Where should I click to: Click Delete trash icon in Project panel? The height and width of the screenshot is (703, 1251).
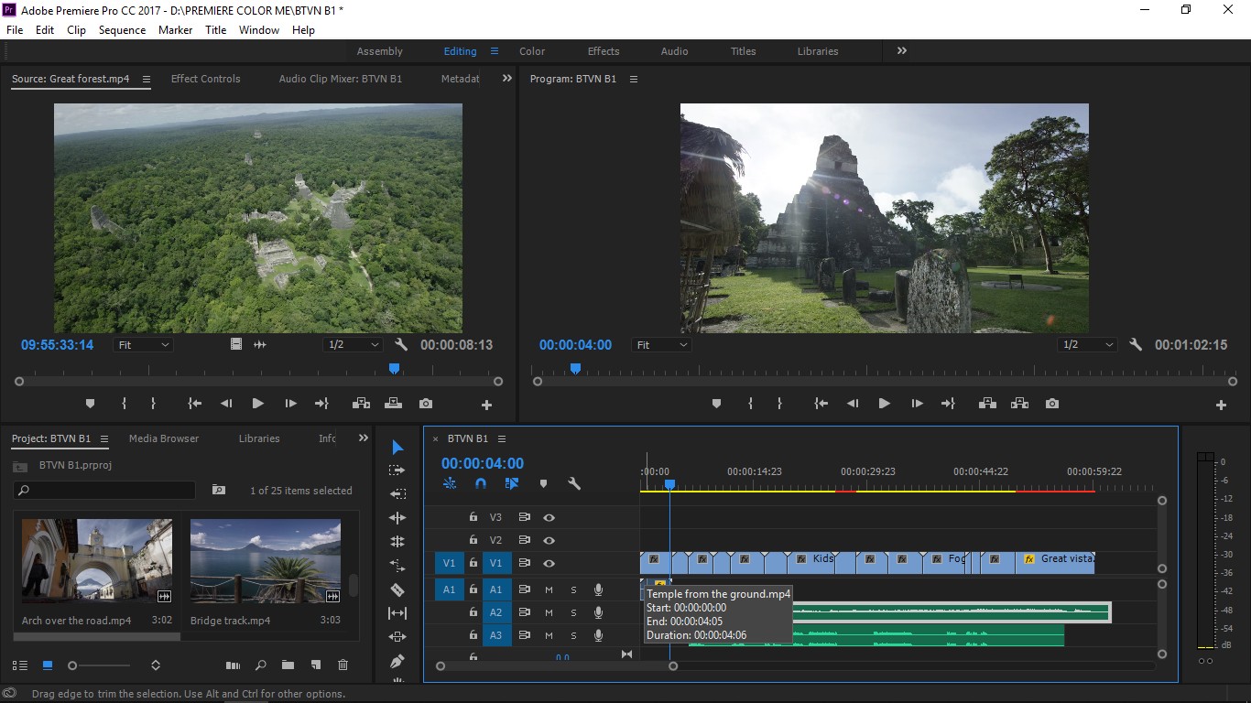coord(343,665)
